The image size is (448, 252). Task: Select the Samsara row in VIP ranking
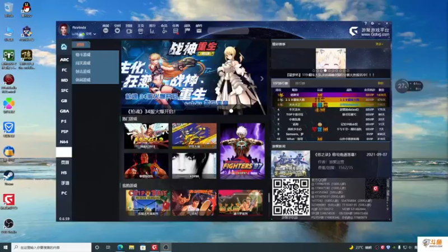click(330, 134)
